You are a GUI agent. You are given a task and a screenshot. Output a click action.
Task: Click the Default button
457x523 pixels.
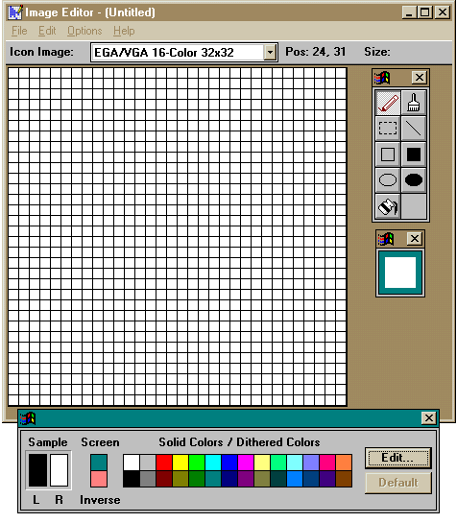(397, 483)
